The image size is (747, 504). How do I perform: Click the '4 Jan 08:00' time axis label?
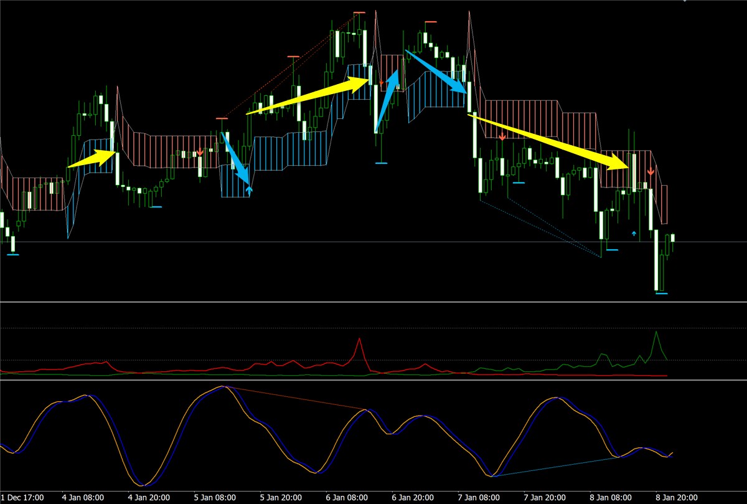coord(83,498)
